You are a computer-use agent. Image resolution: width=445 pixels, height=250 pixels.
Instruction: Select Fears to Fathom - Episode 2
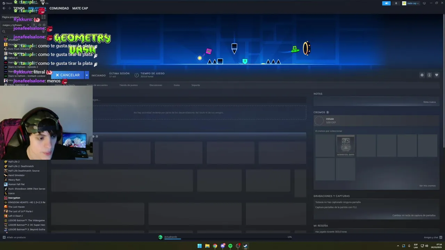[x=23, y=67]
